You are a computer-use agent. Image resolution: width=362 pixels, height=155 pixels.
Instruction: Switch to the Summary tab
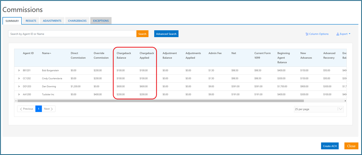pyautogui.click(x=12, y=21)
